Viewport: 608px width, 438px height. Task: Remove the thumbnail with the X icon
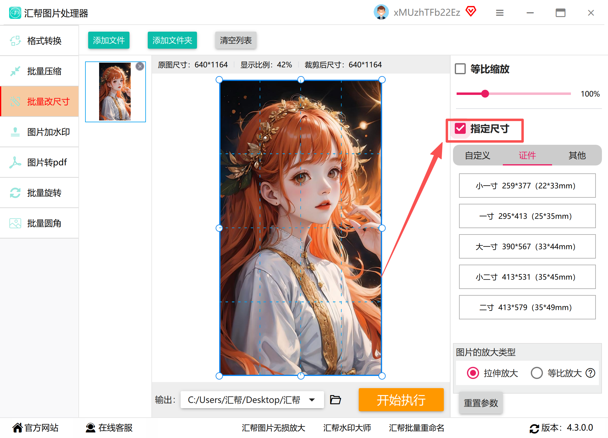click(x=140, y=66)
